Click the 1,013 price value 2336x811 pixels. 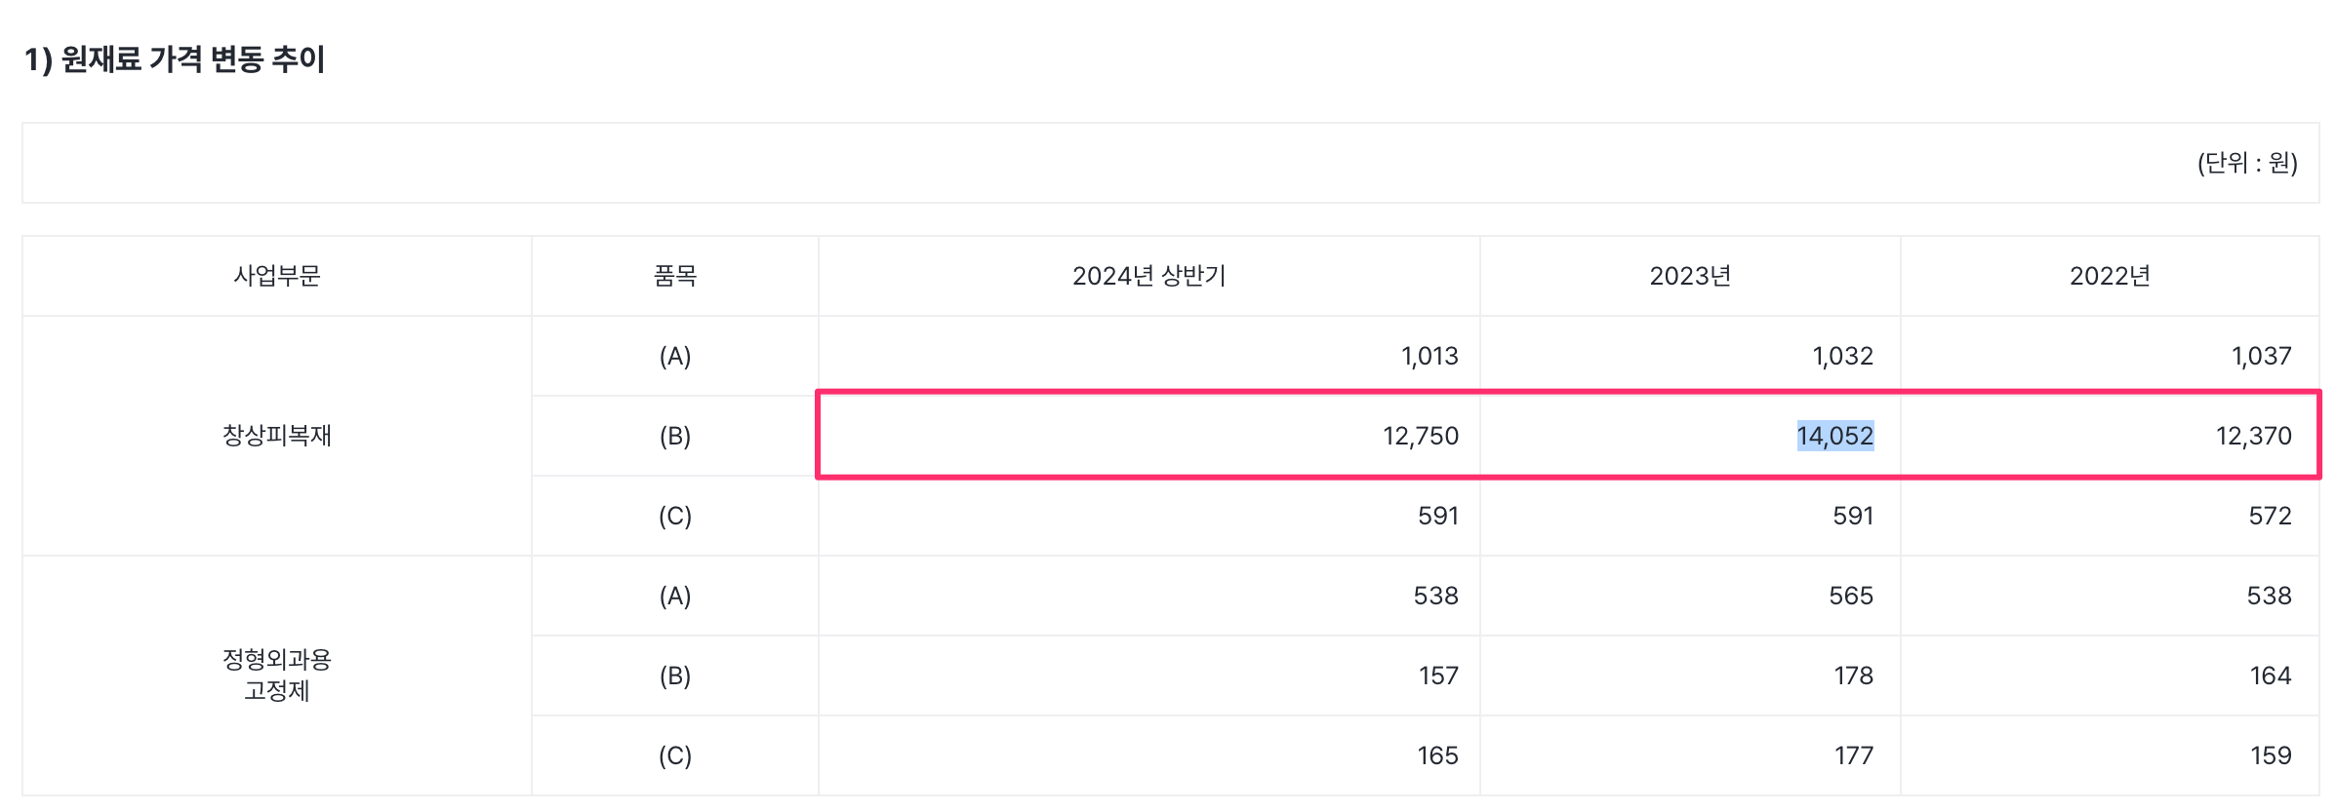(1430, 356)
